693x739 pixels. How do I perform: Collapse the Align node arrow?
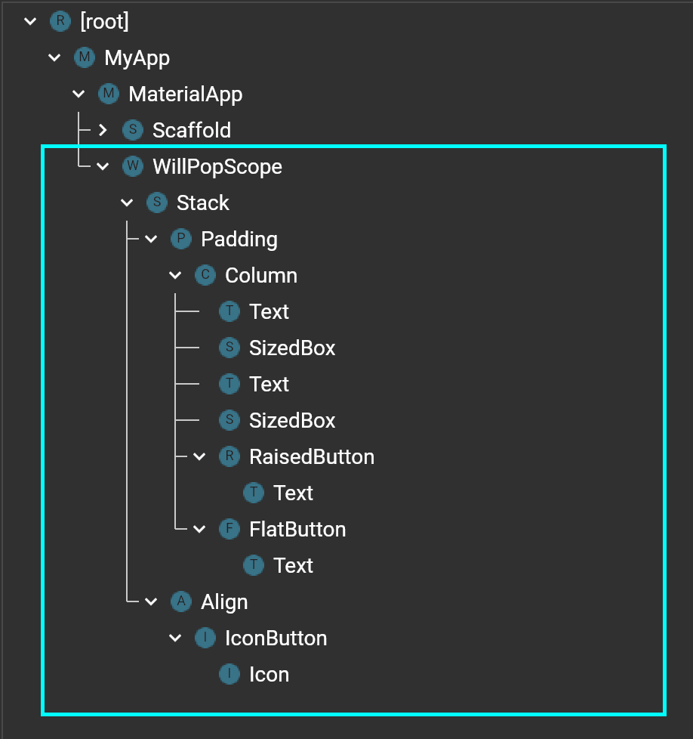(x=151, y=601)
